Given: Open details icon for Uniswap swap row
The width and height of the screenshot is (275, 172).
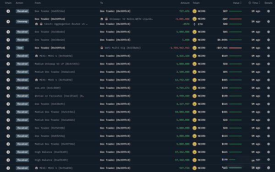Looking at the screenshot, I should click(x=269, y=21).
